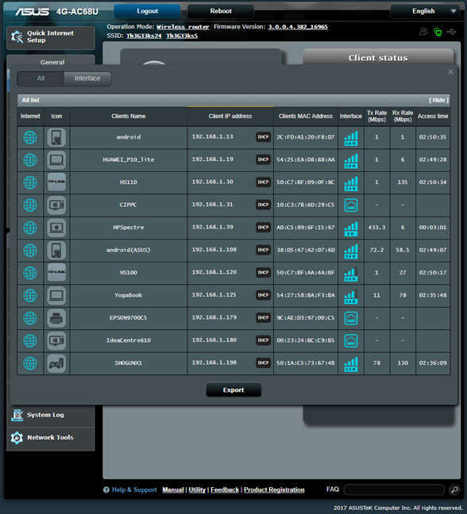Click the YogaBook laptop device icon
This screenshot has height=514, width=467.
(56, 295)
